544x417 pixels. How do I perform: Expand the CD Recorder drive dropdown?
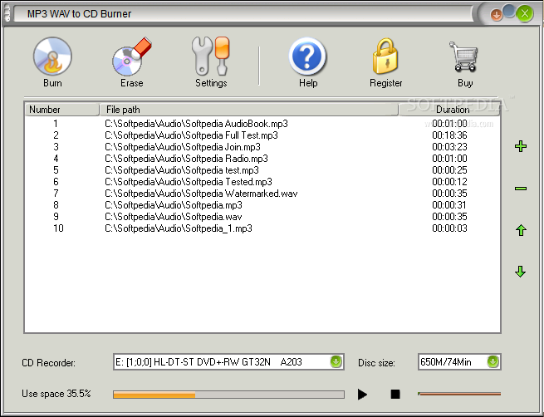click(x=336, y=362)
